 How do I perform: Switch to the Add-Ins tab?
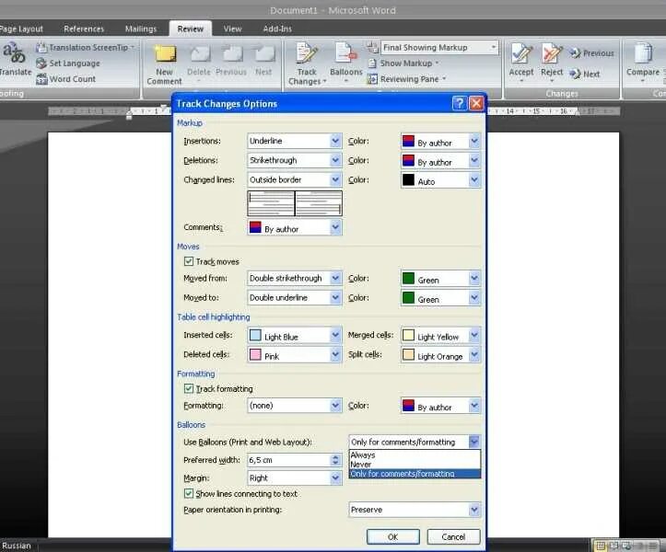(x=277, y=29)
